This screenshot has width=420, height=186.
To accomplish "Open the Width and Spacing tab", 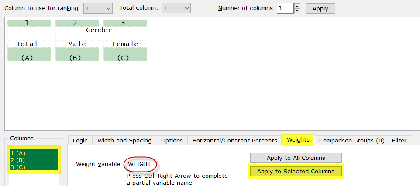I will (124, 140).
